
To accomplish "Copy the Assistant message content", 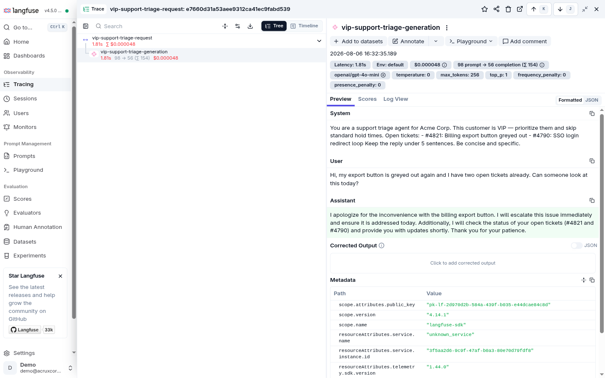I will (592, 201).
